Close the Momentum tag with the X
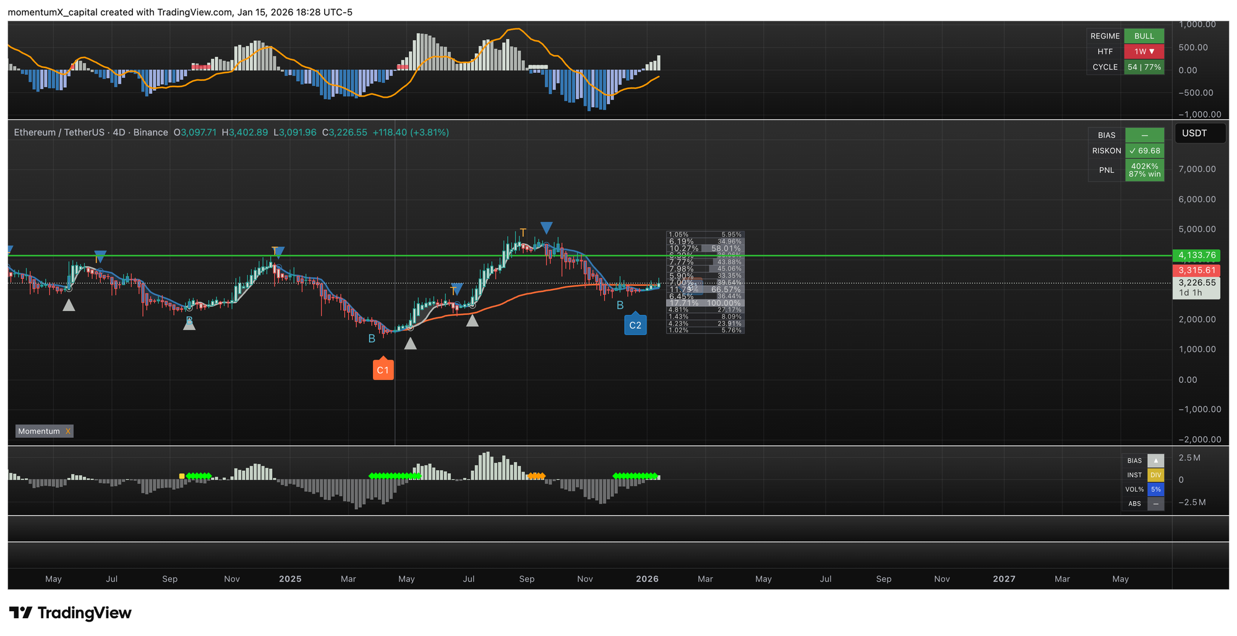 tap(68, 431)
